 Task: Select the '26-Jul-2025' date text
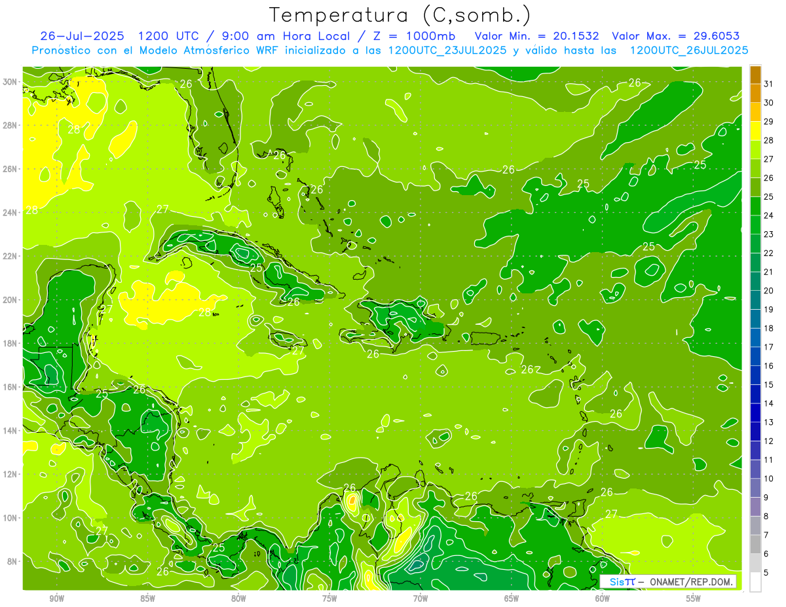pyautogui.click(x=82, y=36)
